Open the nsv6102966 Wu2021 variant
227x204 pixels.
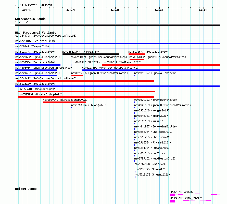(85, 62)
